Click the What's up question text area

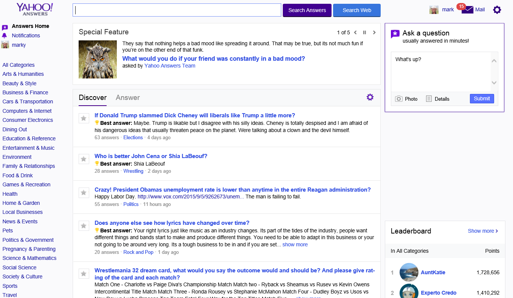point(441,72)
